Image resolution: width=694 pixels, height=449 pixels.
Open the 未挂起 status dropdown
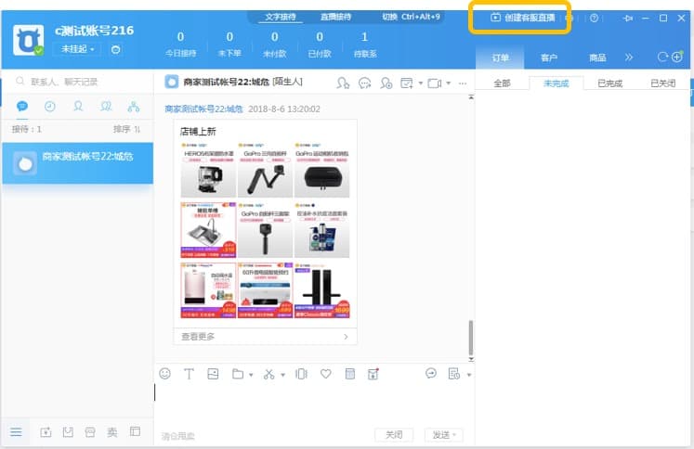tap(77, 48)
